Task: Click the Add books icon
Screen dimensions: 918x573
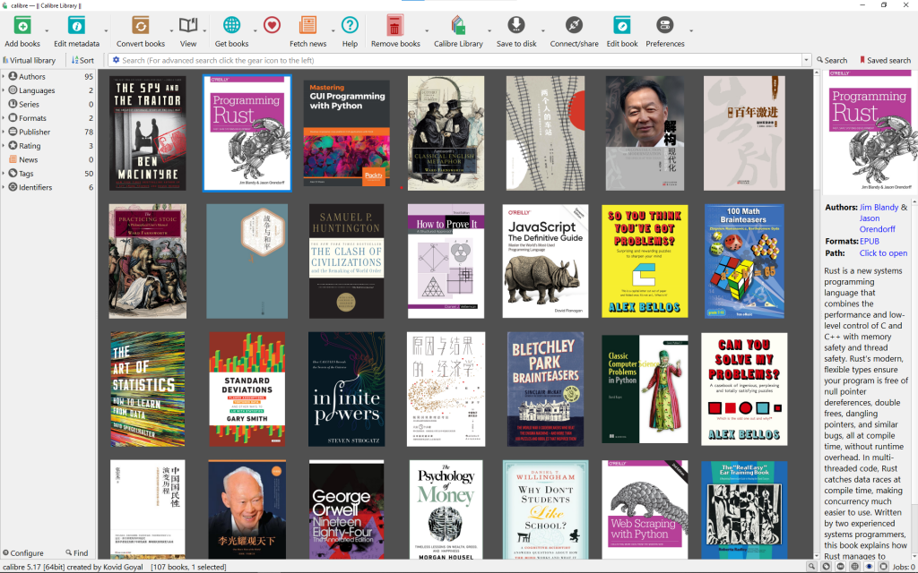Action: click(22, 25)
